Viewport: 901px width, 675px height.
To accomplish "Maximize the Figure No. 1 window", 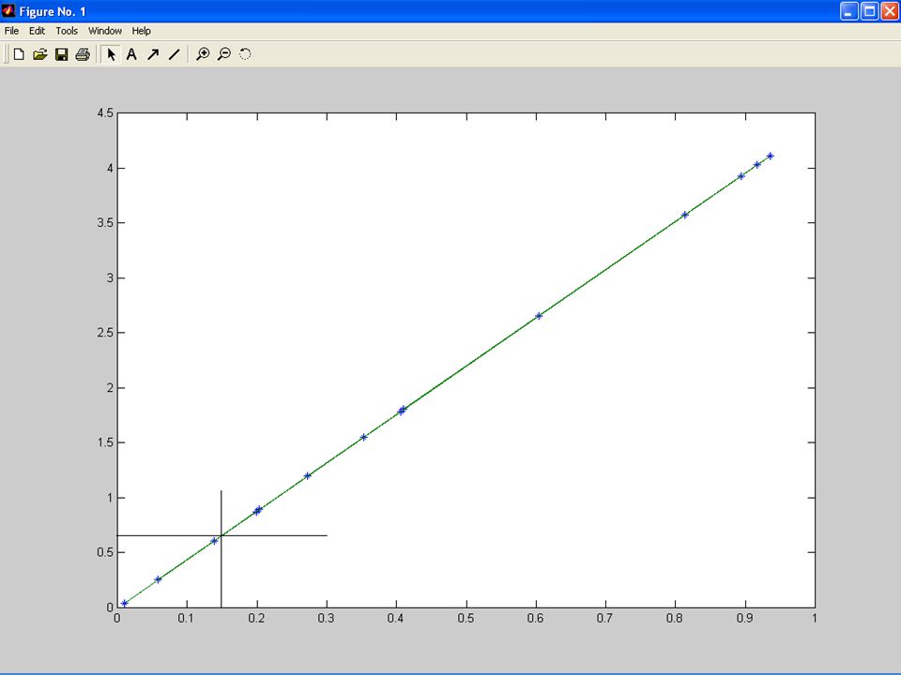I will 870,11.
